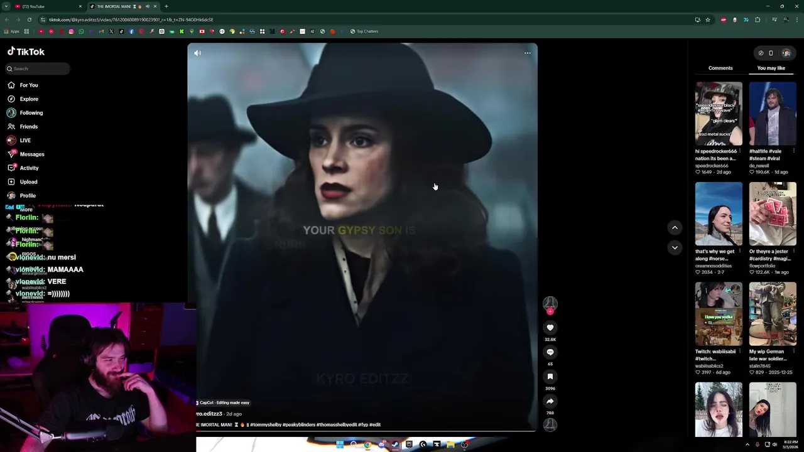
Task: Focus the TikTok Search field
Action: [x=38, y=68]
